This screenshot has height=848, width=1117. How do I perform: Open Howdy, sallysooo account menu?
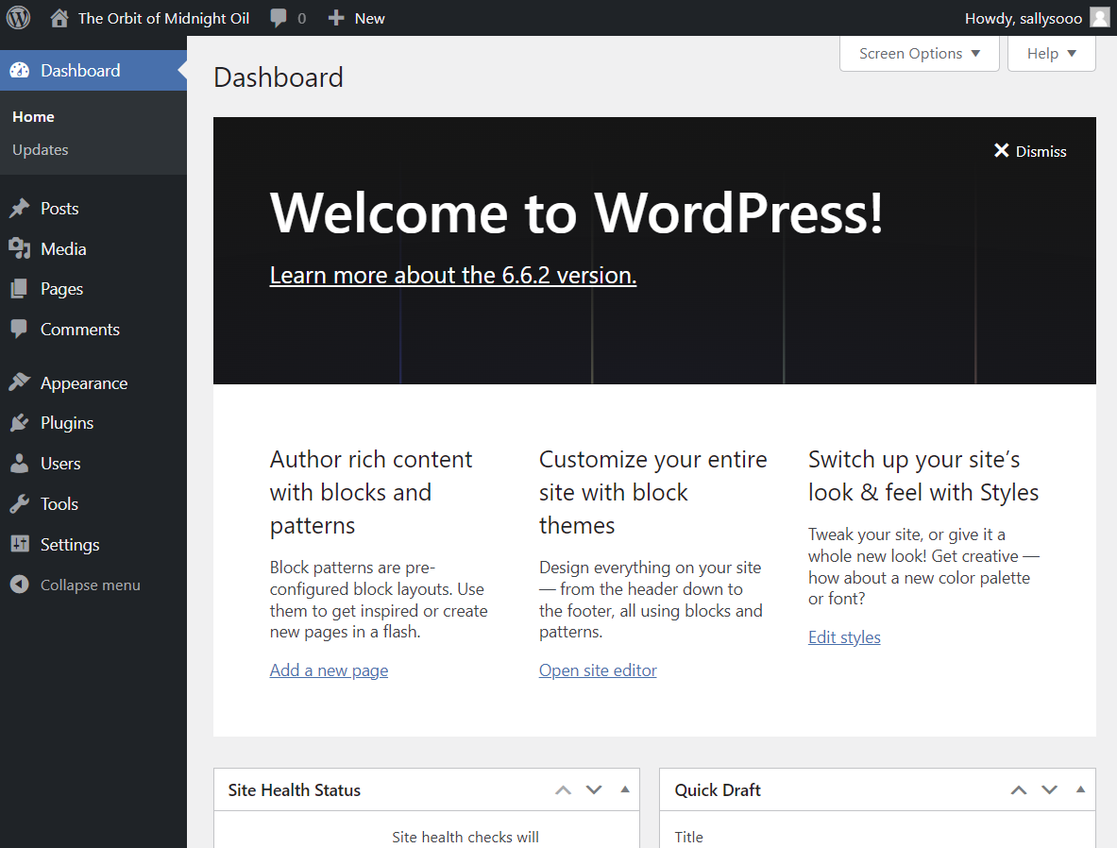click(1037, 18)
